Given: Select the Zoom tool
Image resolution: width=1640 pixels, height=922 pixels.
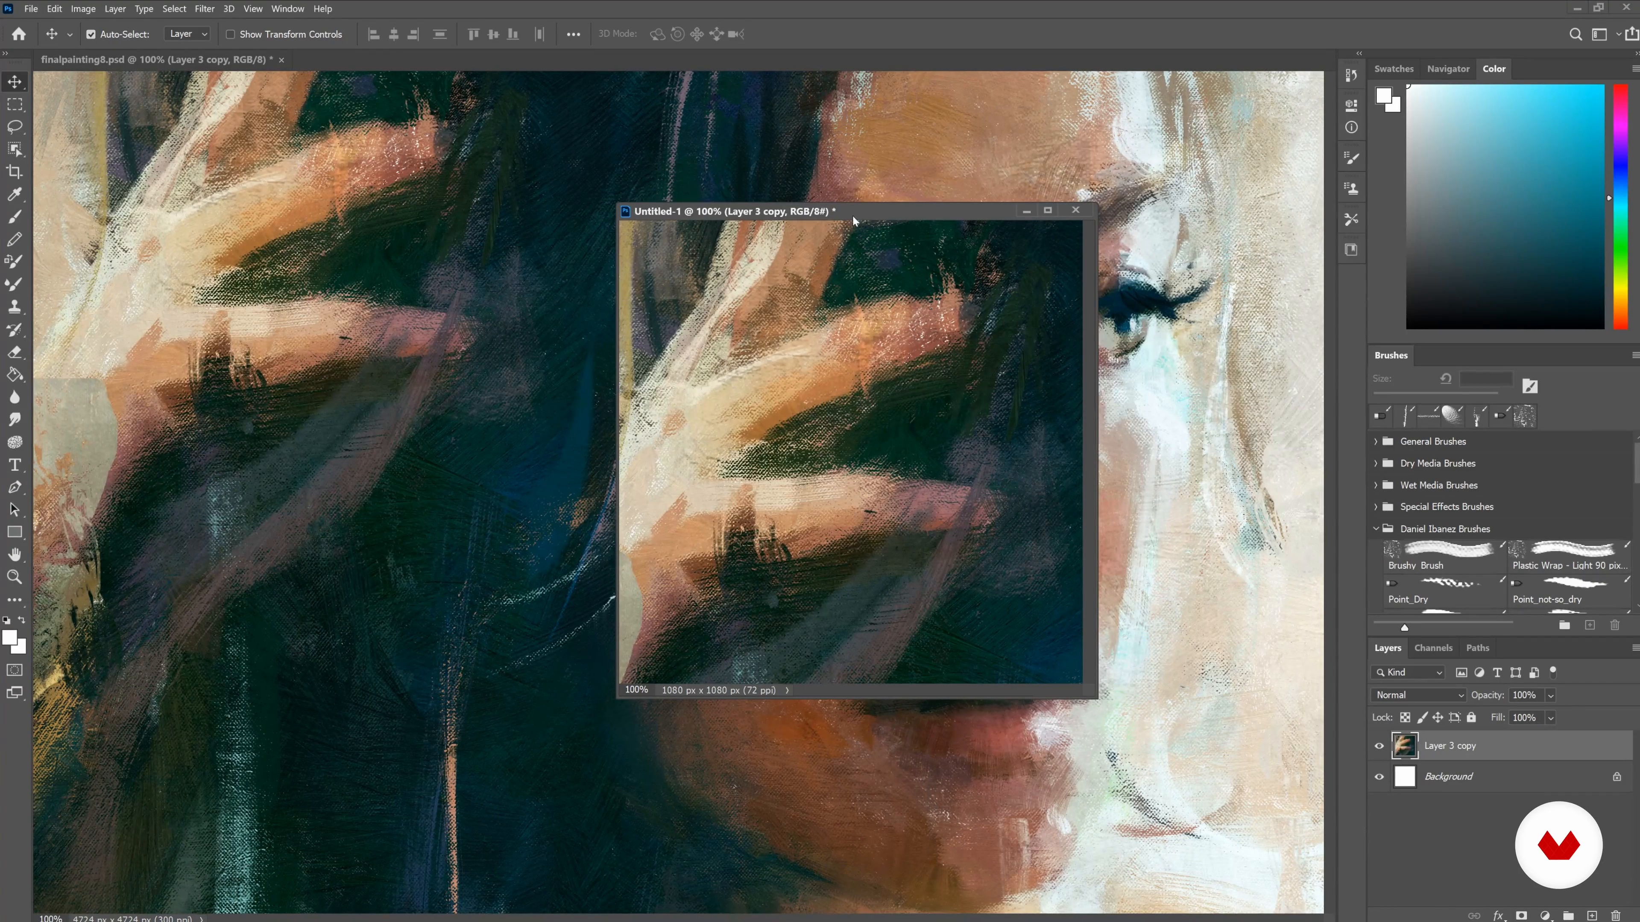Looking at the screenshot, I should (x=15, y=577).
